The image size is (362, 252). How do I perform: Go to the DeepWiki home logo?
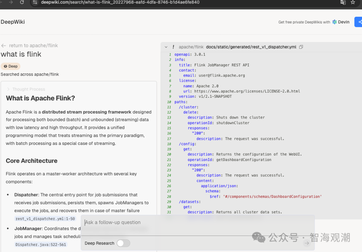point(13,22)
